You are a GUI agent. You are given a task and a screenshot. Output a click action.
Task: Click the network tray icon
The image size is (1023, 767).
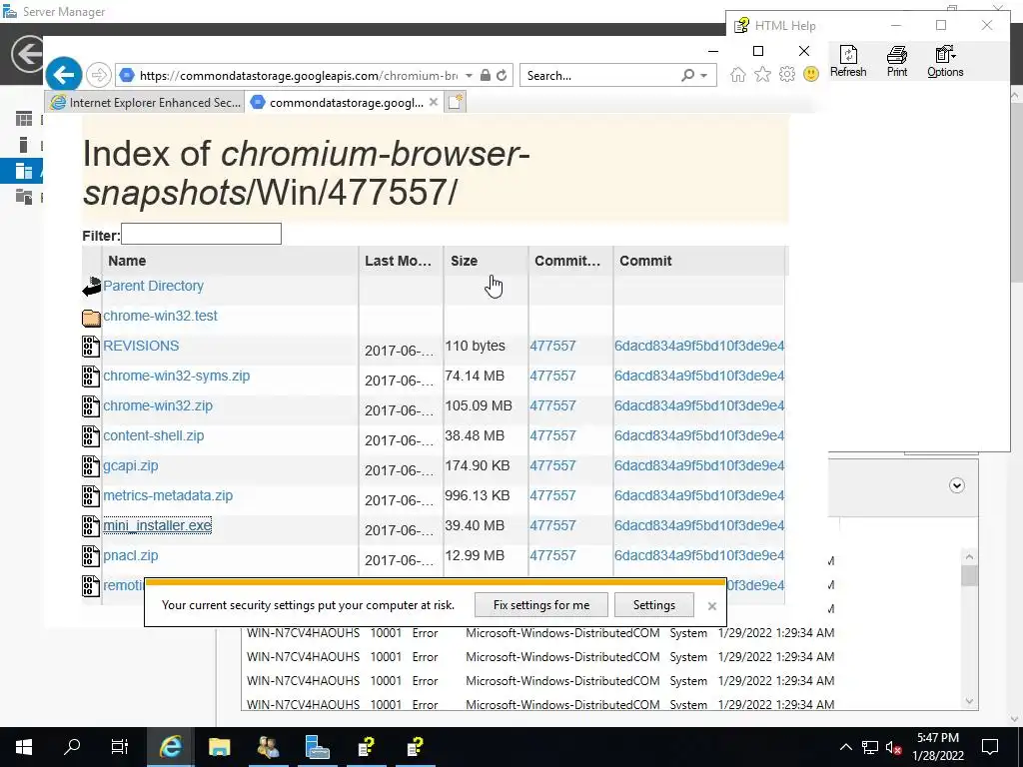(x=870, y=747)
